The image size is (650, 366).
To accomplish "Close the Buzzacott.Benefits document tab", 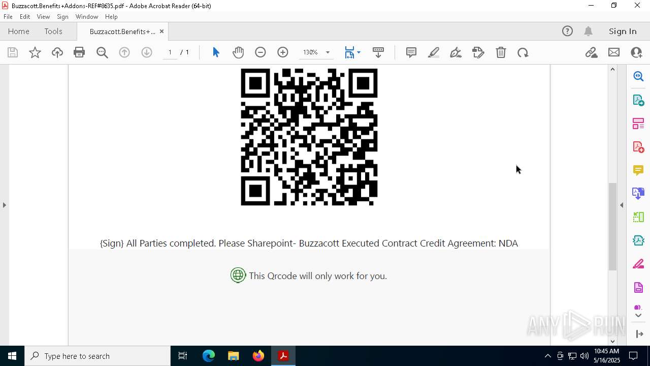I will (161, 32).
